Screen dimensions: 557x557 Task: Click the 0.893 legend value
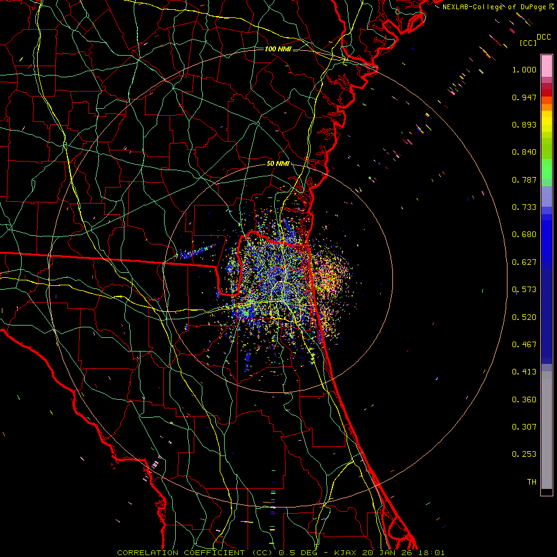click(x=524, y=124)
